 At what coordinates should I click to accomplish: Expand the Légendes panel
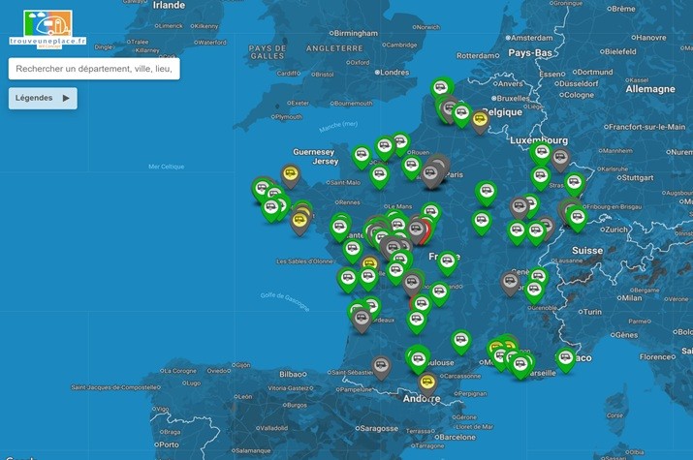(x=43, y=98)
